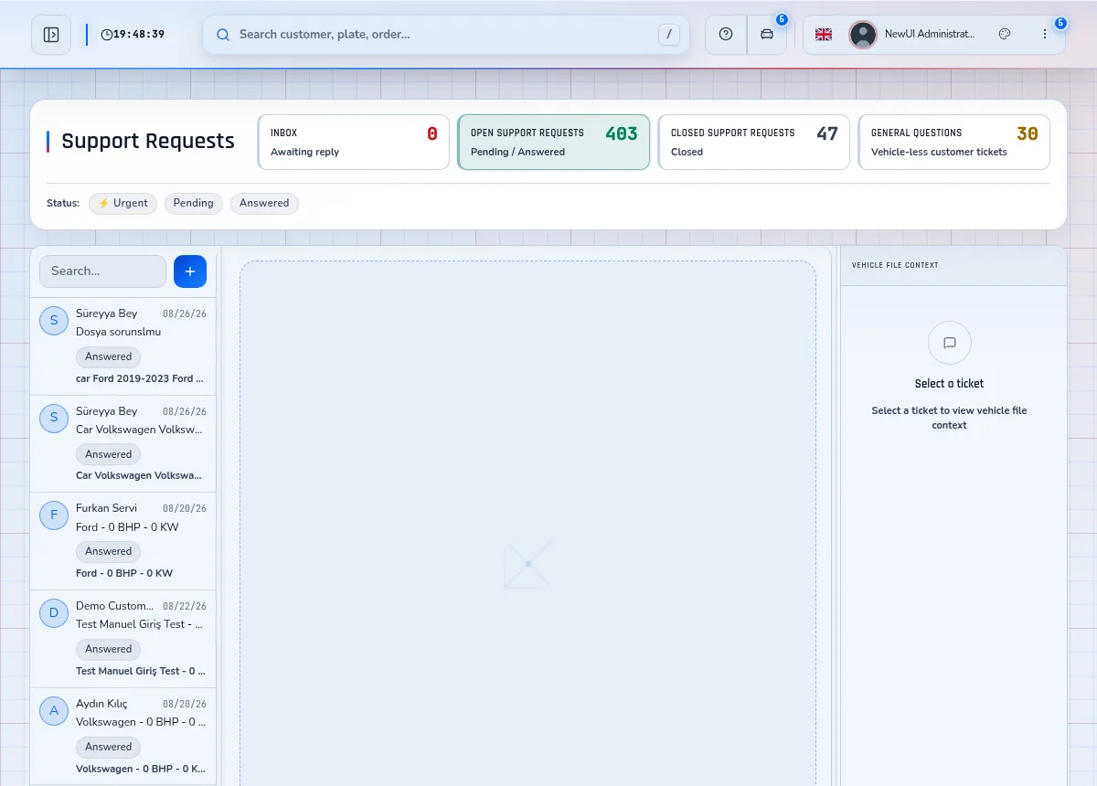Toggle the Urgent status filter
This screenshot has height=786, width=1097.
pos(122,203)
